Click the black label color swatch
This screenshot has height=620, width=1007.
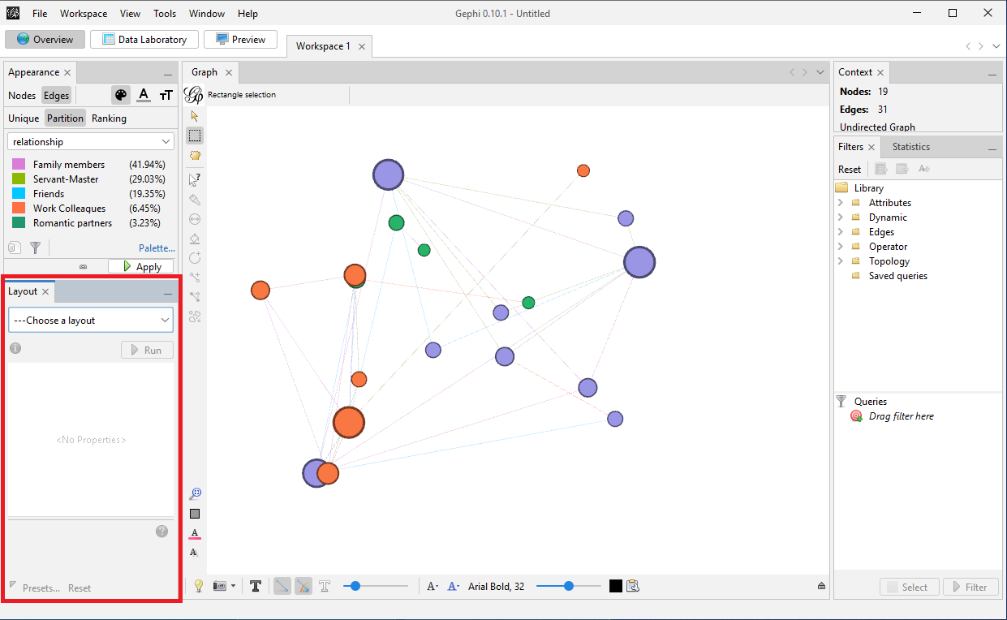coord(615,586)
